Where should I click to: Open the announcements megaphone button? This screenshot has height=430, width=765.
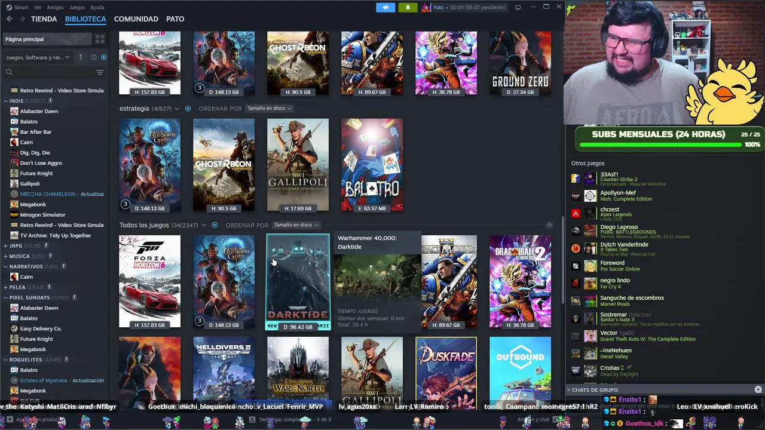pos(385,7)
